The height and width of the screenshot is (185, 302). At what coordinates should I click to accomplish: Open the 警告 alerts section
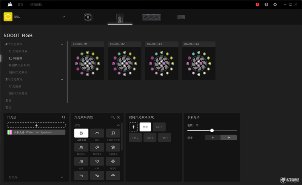coord(8,107)
